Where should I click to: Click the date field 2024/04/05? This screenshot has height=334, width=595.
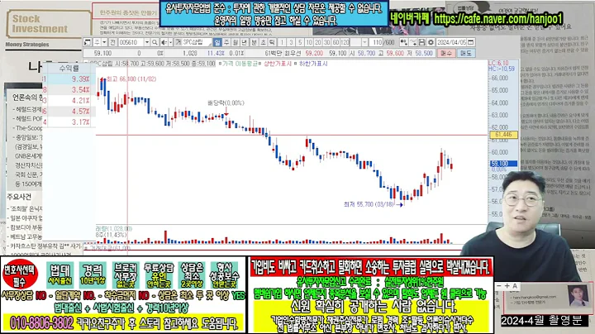[x=451, y=42]
